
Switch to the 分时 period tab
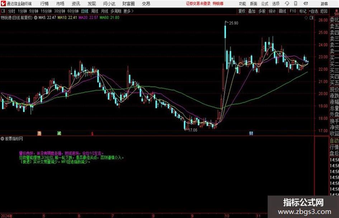click(11, 11)
